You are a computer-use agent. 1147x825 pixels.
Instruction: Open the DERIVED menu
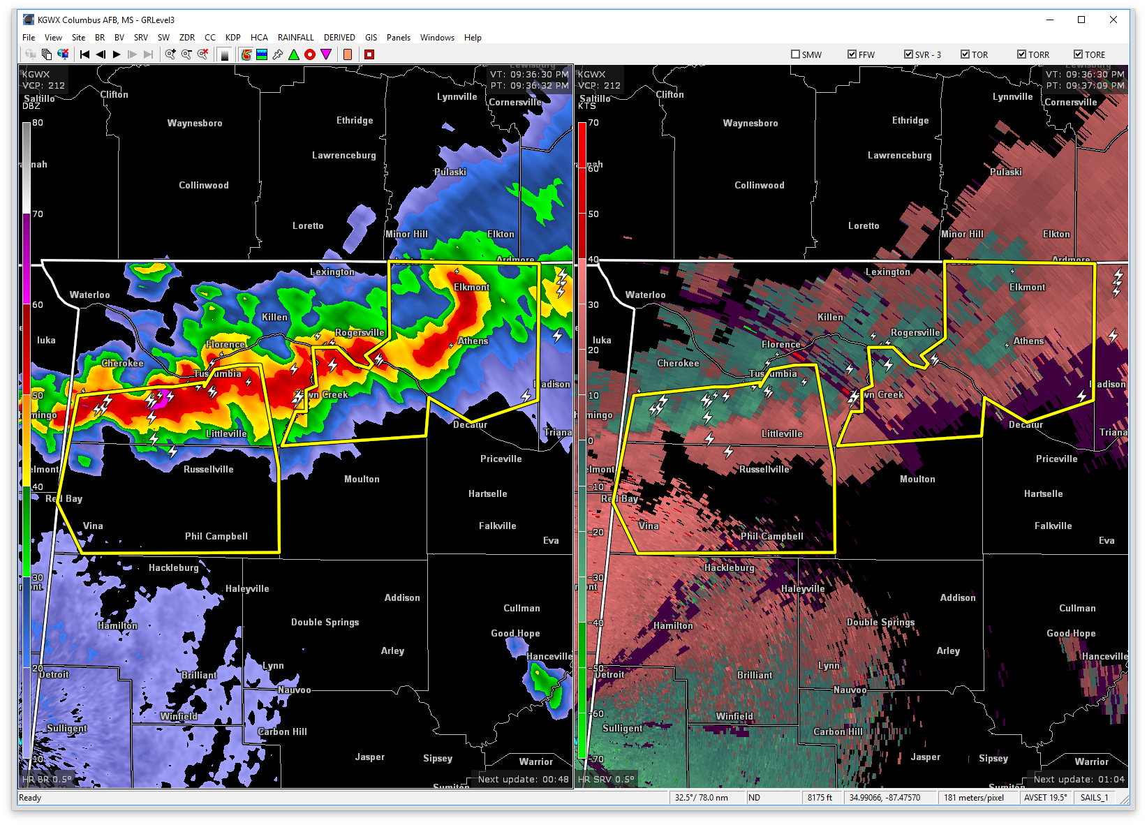point(339,38)
